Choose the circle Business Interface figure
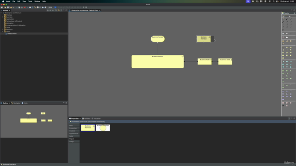 coord(103,128)
